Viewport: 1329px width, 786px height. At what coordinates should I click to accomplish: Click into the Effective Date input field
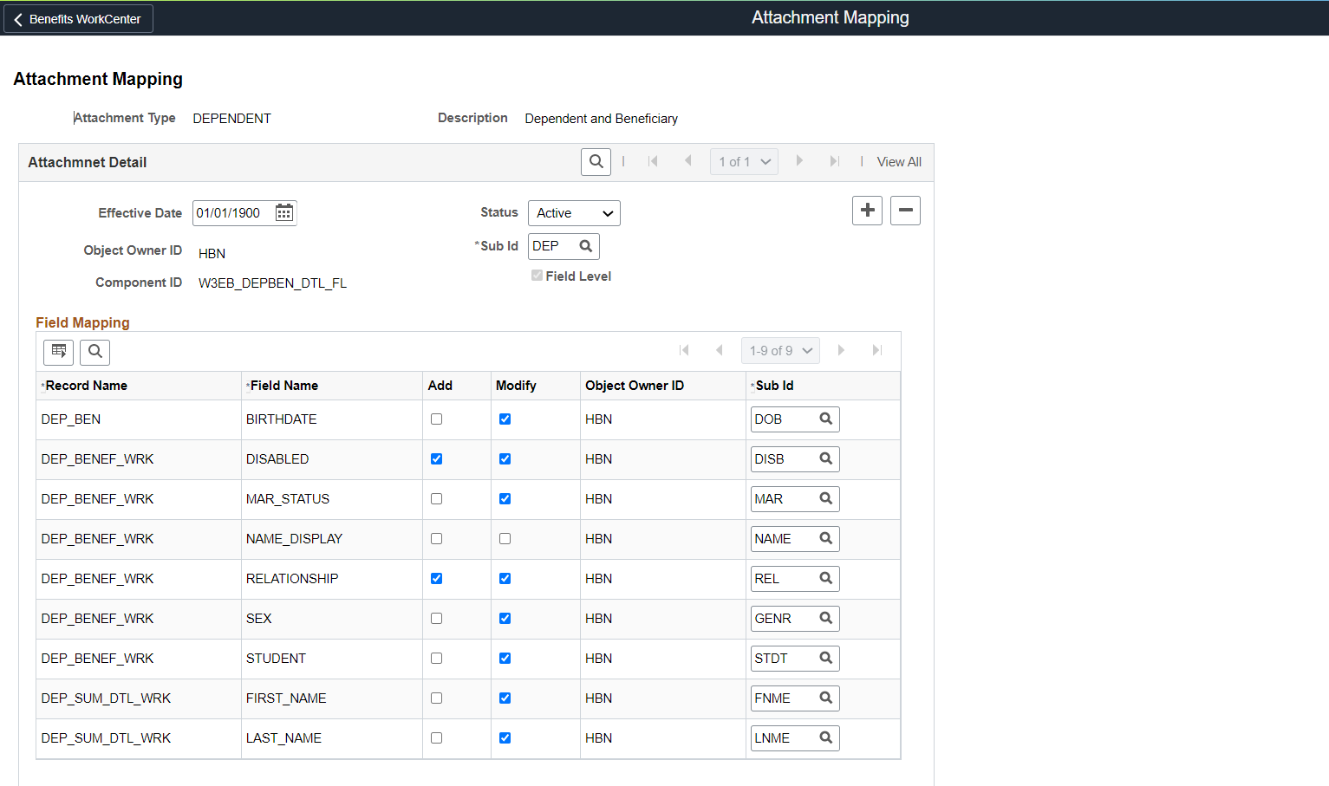(231, 213)
